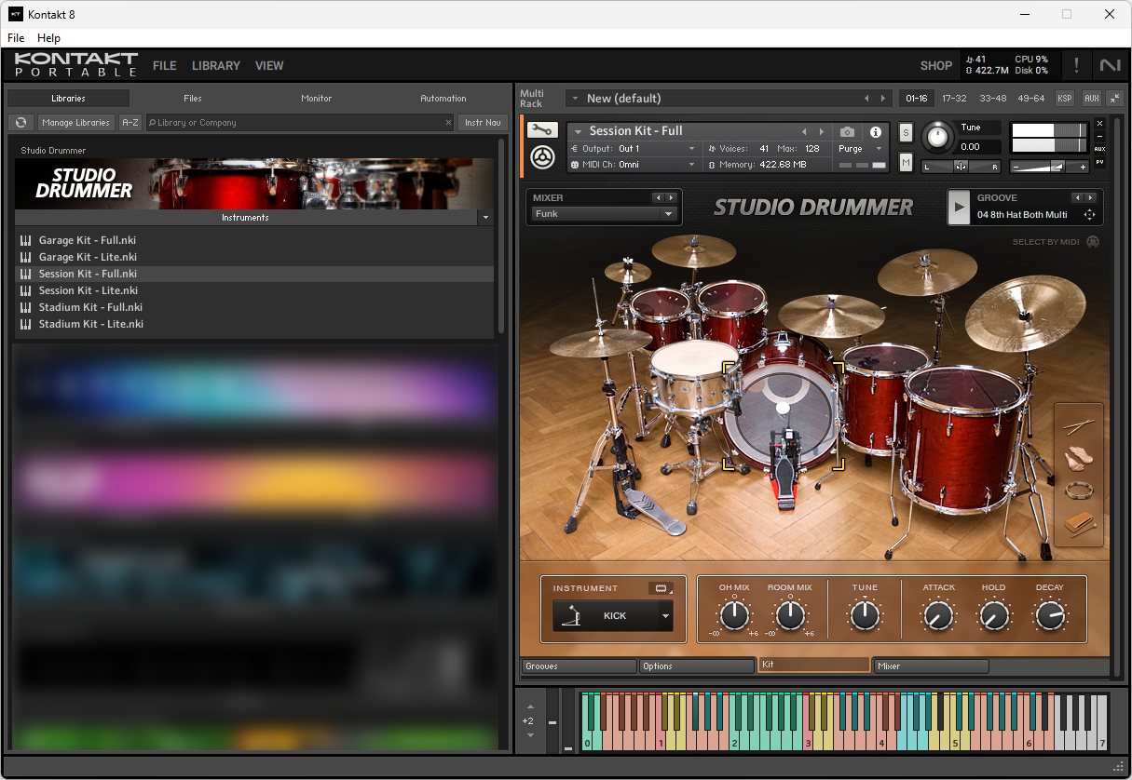Click the SHOP button
The height and width of the screenshot is (780, 1132).
pos(936,66)
